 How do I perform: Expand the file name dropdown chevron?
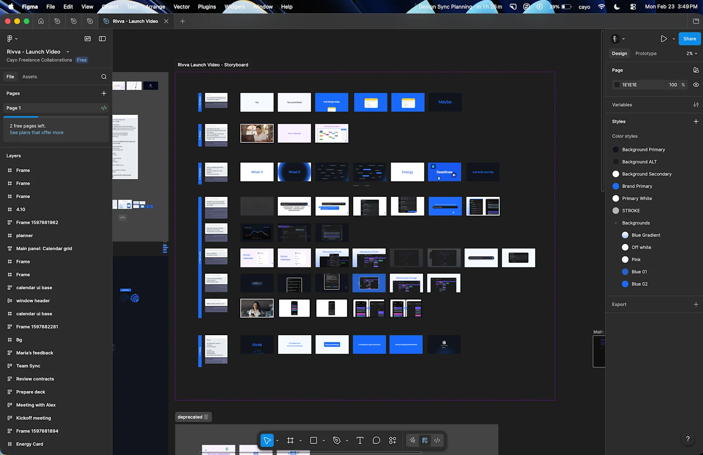pyautogui.click(x=68, y=52)
